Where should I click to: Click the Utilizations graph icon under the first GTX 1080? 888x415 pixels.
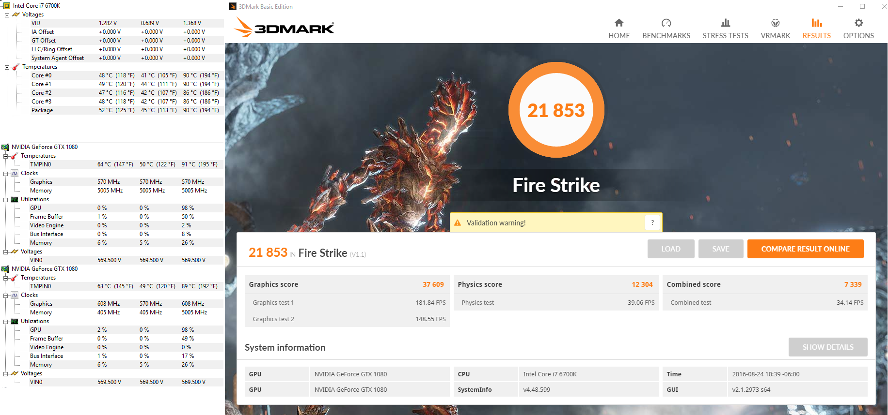[14, 199]
